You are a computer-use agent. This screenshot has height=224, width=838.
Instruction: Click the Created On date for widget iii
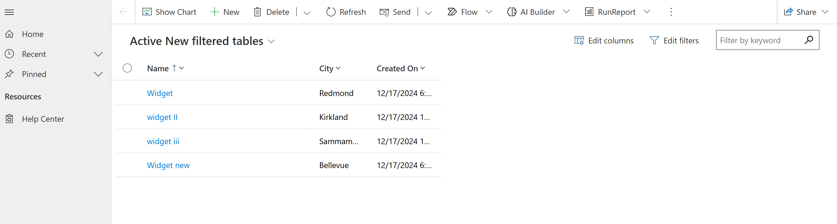tap(403, 141)
